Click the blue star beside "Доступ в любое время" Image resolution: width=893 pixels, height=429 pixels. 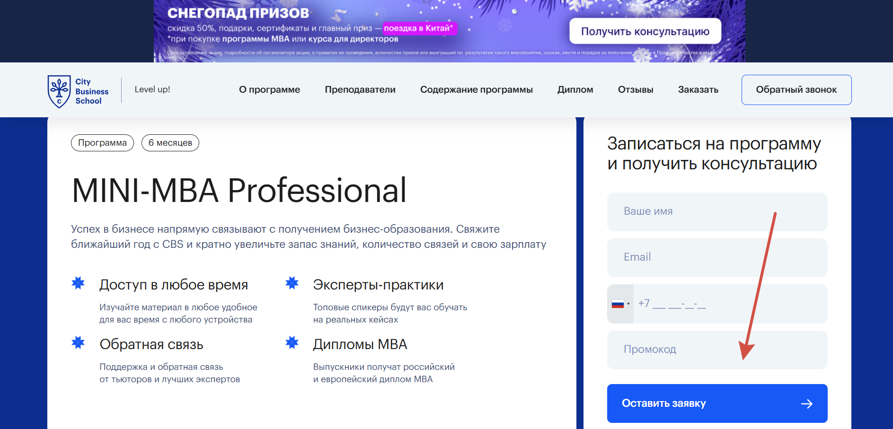coord(78,283)
